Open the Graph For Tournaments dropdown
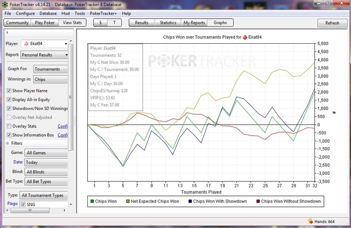 [x=50, y=69]
